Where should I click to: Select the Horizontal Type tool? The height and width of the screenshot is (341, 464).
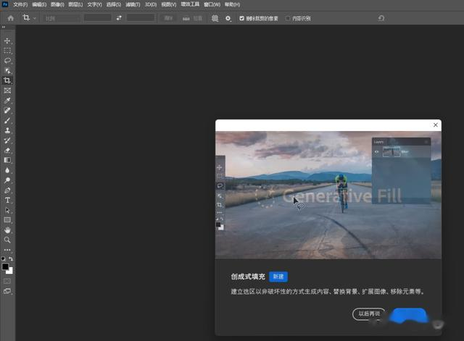click(x=7, y=201)
